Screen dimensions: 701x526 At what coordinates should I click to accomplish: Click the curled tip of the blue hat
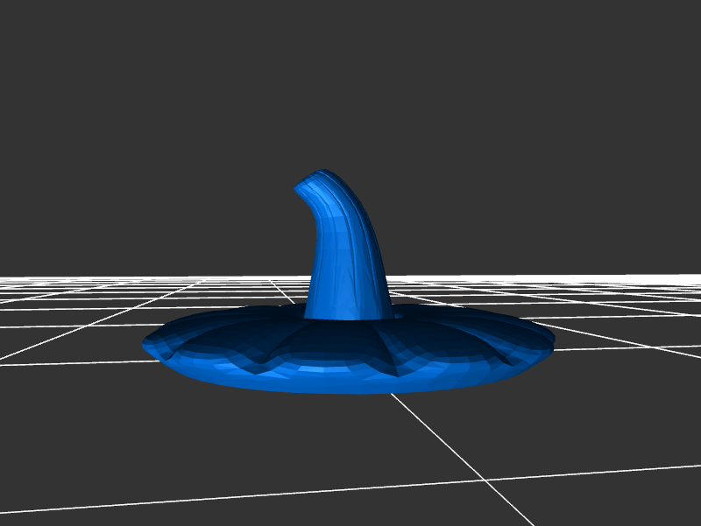pos(308,185)
